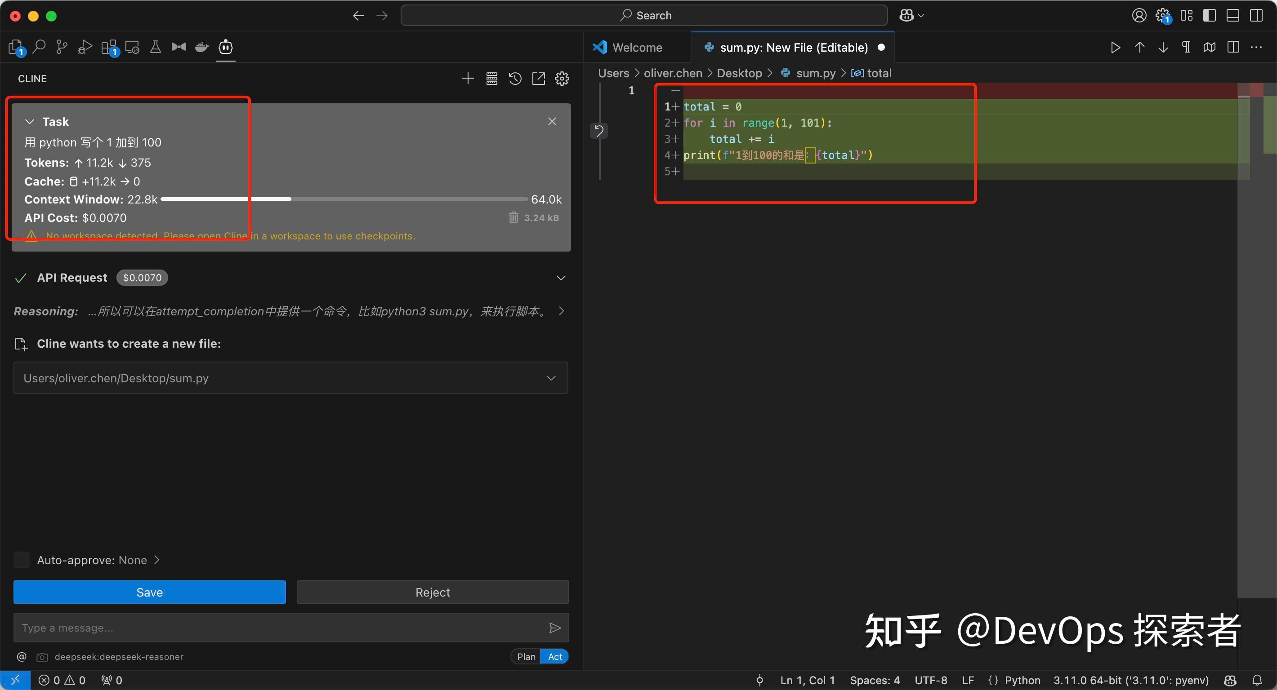The image size is (1277, 690).
Task: Open Cline task history clock icon
Action: click(x=514, y=78)
